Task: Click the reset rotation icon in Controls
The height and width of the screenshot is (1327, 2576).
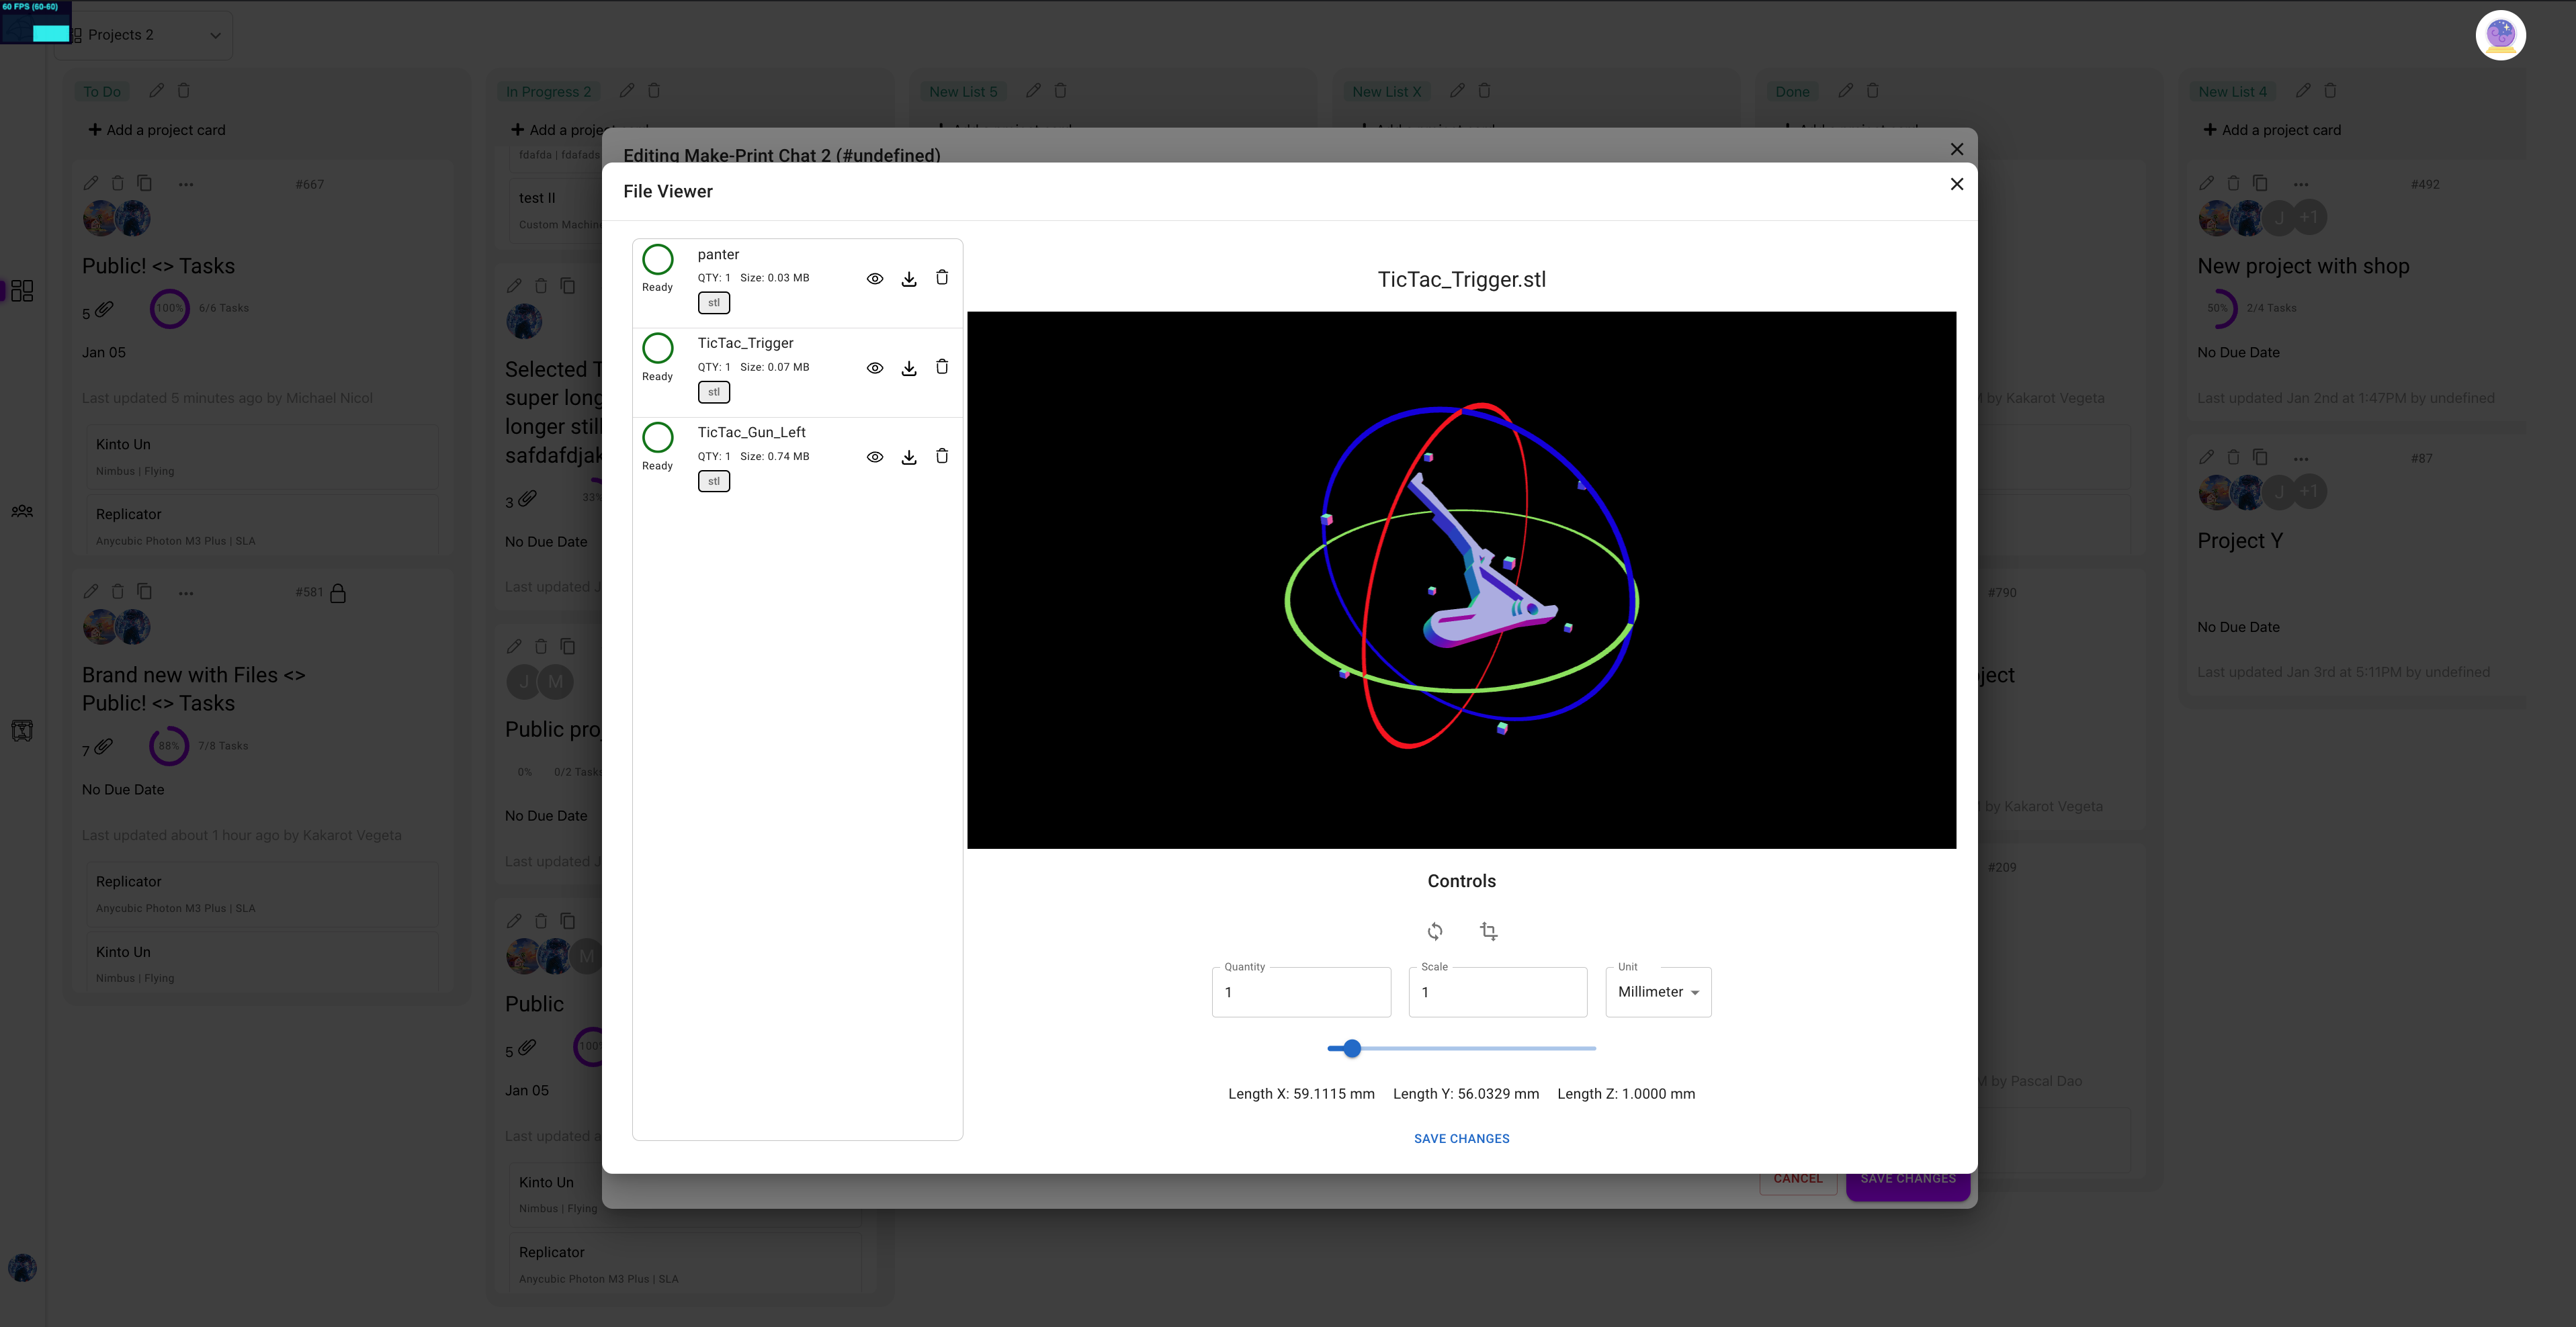Action: [x=1434, y=931]
